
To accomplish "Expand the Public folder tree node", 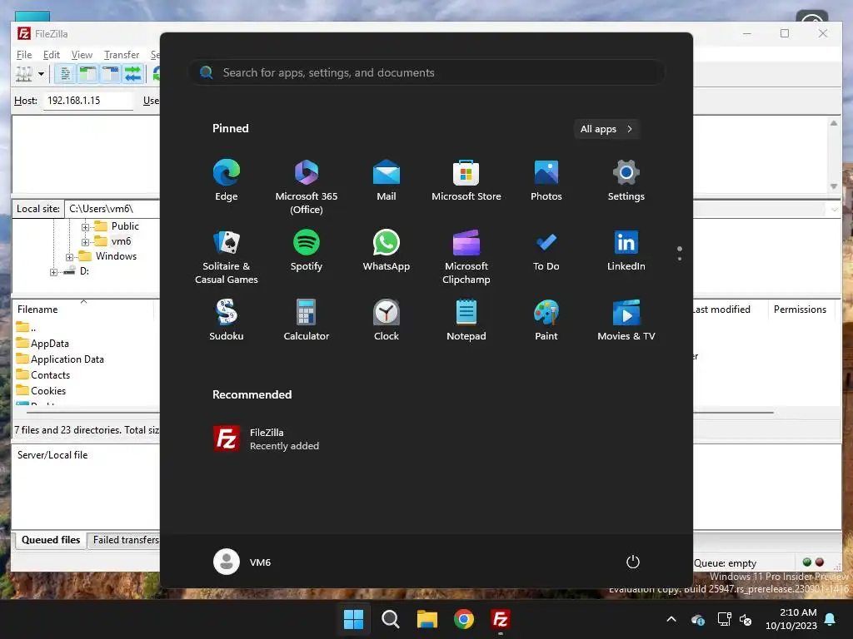I will pyautogui.click(x=86, y=227).
